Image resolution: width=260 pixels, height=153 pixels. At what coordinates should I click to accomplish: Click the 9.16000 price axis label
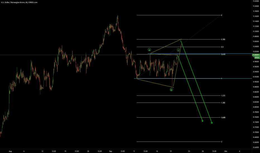coord(256,16)
